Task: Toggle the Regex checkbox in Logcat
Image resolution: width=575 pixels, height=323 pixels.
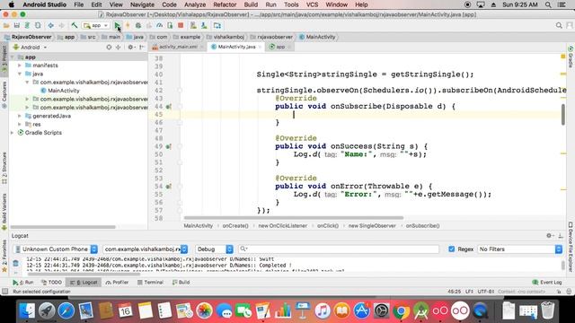Action: coord(451,249)
